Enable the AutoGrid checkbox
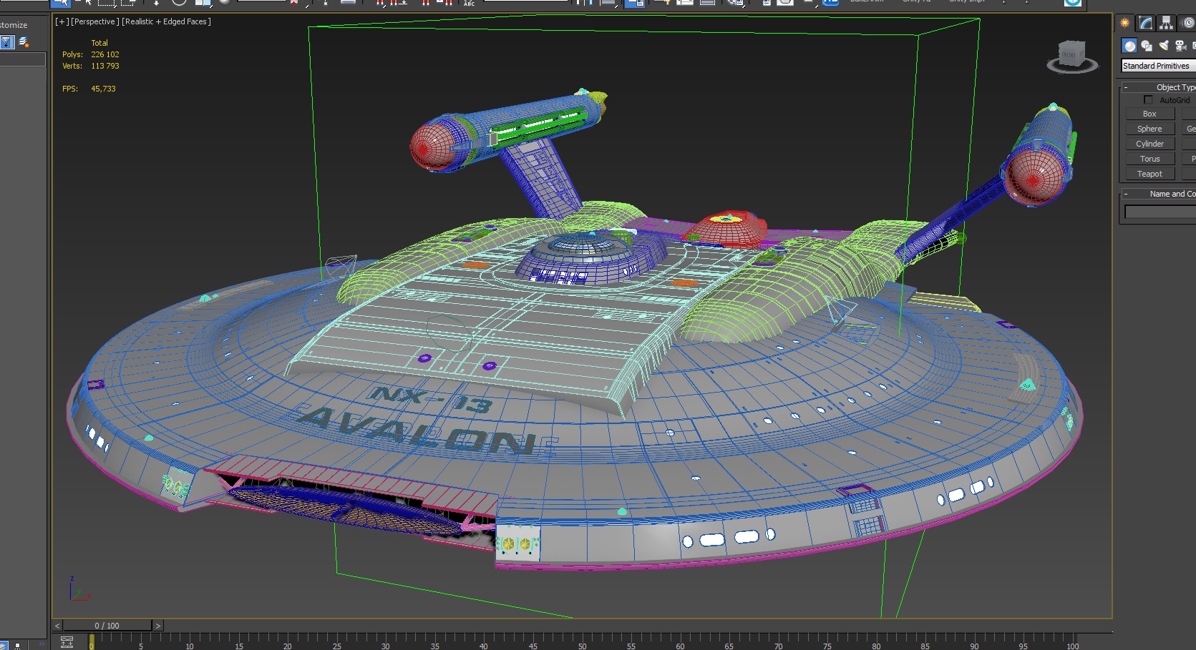Image resolution: width=1196 pixels, height=650 pixels. coord(1149,100)
